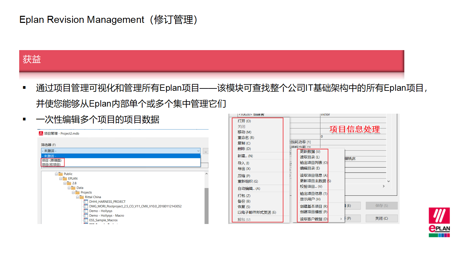
Task: Select the highlighted - 未激活 - list option
Action: (x=121, y=156)
